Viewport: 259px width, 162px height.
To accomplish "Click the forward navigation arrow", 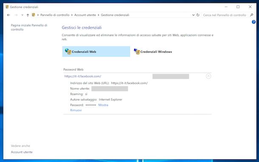I will point(16,15).
